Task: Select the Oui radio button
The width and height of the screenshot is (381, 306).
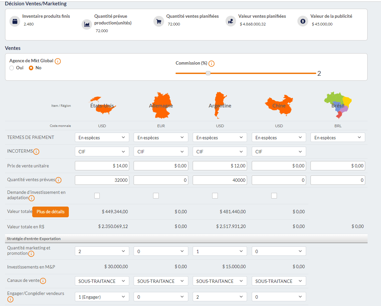Action: tap(12, 68)
